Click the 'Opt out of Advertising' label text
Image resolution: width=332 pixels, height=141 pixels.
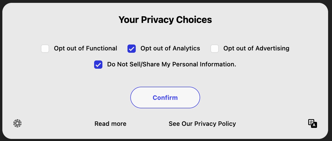256,48
